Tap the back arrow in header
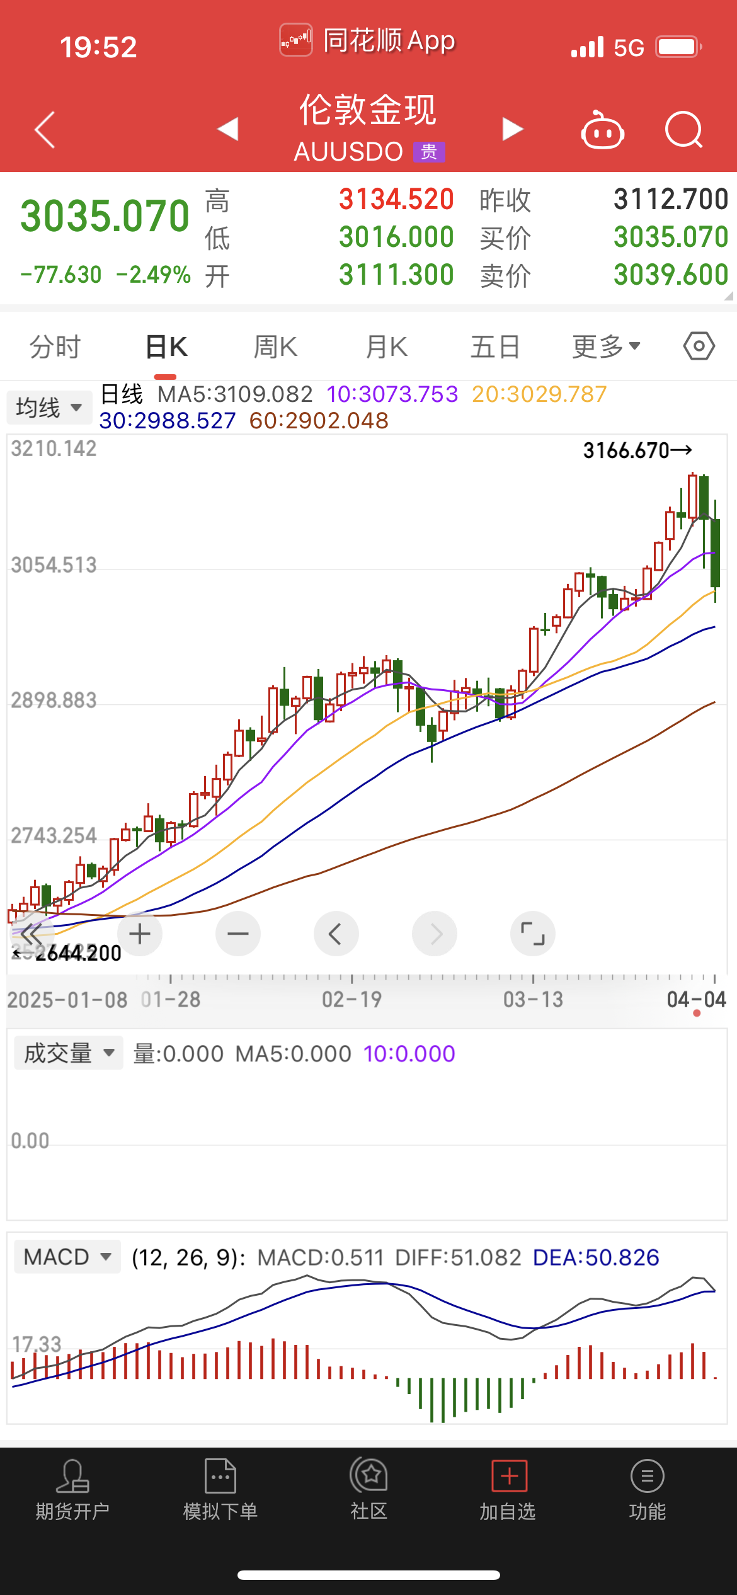737x1595 pixels. pyautogui.click(x=45, y=130)
